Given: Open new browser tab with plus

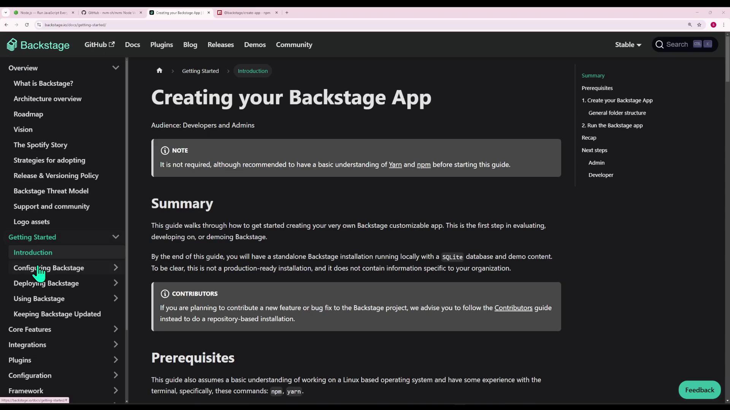Looking at the screenshot, I should (287, 13).
